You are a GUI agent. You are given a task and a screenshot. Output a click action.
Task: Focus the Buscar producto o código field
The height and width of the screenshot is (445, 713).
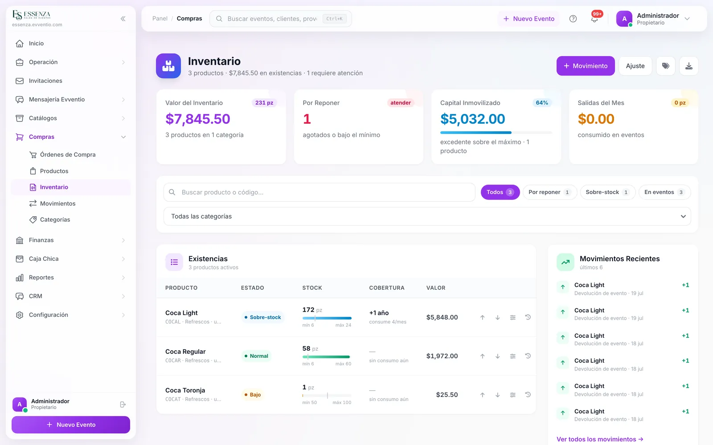[x=319, y=192]
